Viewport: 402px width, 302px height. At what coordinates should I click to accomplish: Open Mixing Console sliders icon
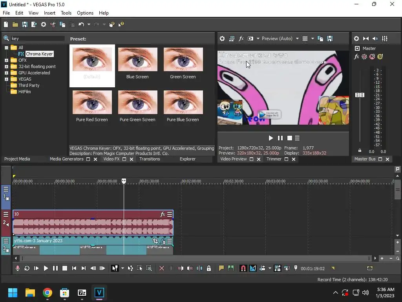[385, 39]
